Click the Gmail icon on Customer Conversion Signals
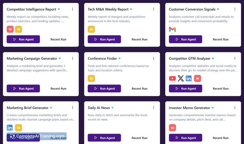 tap(172, 29)
